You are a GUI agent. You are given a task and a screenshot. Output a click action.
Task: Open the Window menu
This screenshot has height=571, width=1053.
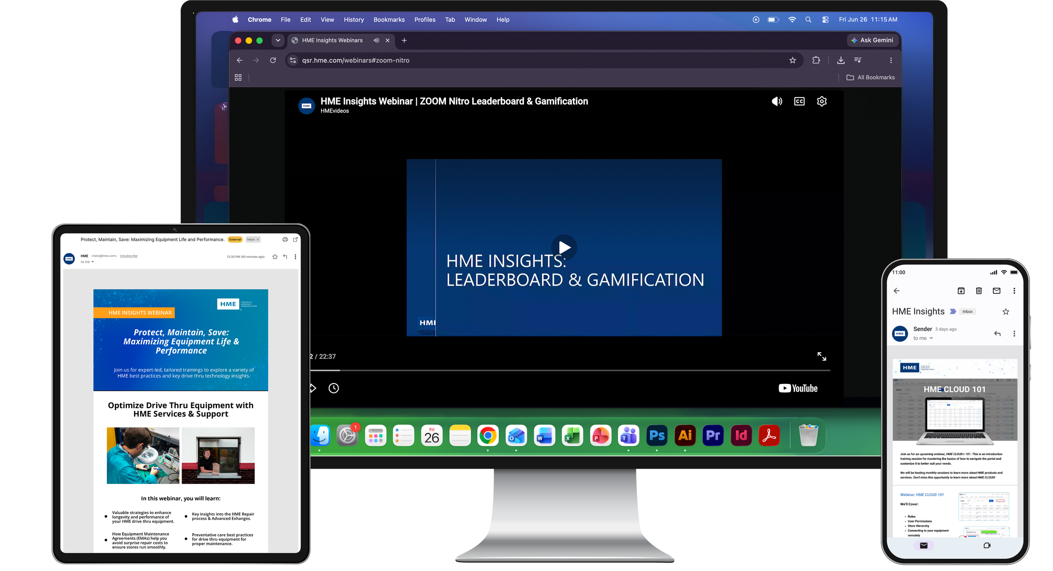(476, 20)
